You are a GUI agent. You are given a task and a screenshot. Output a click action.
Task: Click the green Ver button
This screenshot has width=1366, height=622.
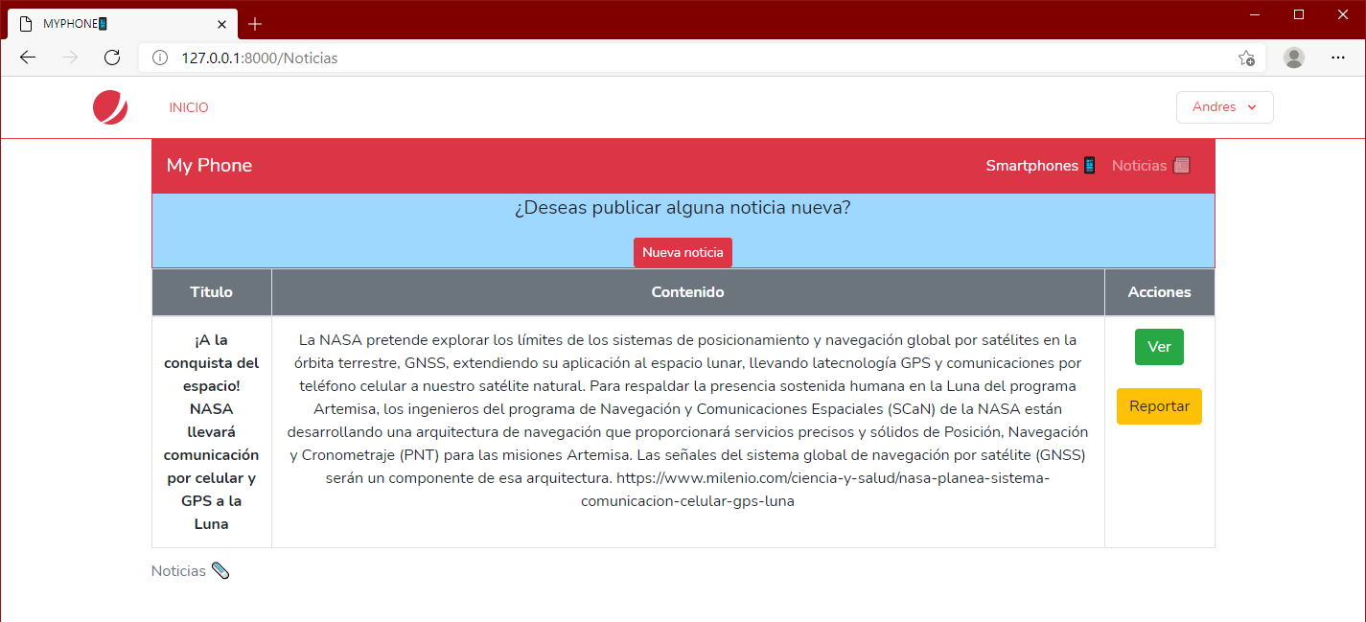[x=1159, y=347]
